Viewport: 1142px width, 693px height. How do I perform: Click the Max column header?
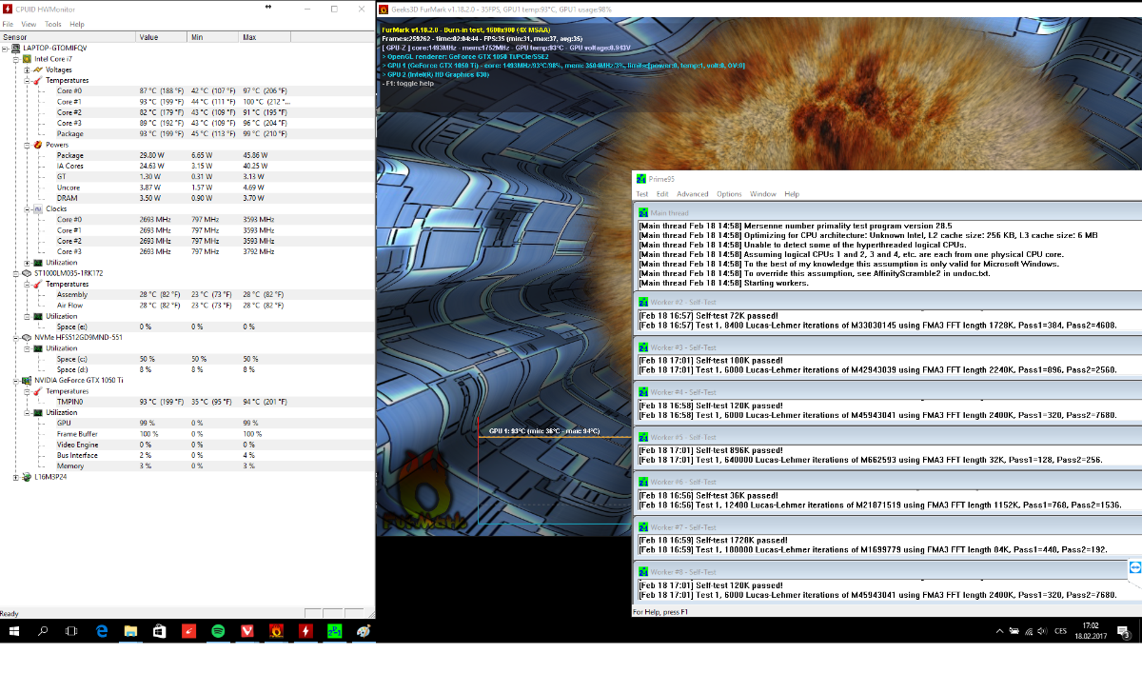[x=249, y=37]
